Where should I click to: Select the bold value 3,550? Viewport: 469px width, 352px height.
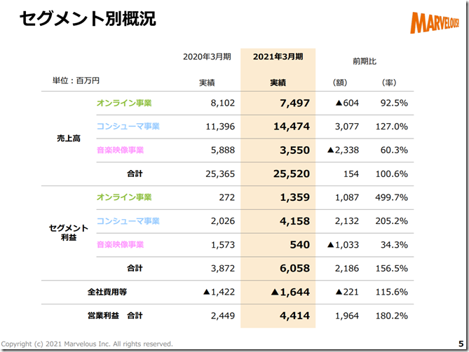tap(295, 150)
